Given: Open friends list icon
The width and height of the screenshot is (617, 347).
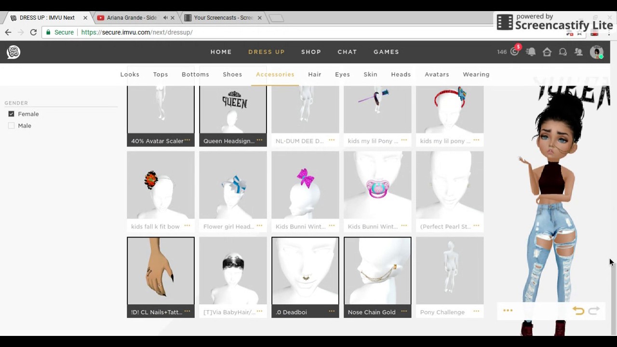Looking at the screenshot, I should (x=579, y=52).
